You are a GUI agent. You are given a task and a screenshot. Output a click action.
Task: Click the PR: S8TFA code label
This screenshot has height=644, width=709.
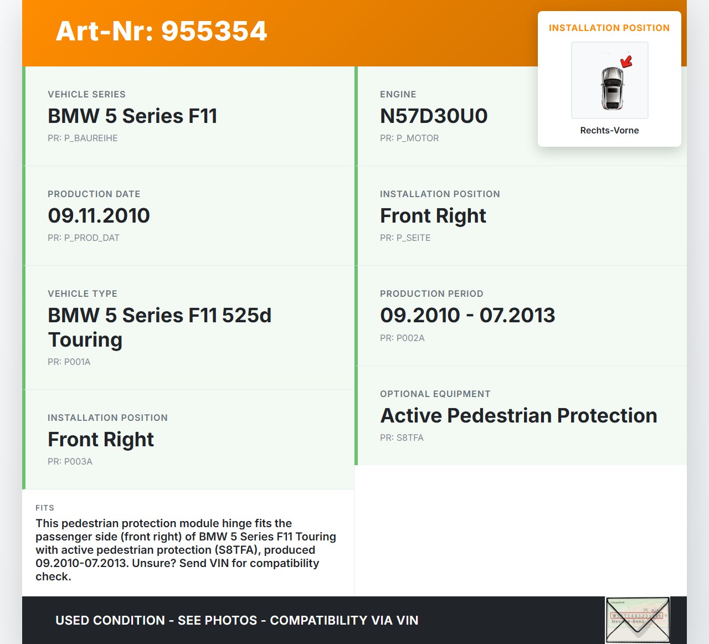point(402,437)
